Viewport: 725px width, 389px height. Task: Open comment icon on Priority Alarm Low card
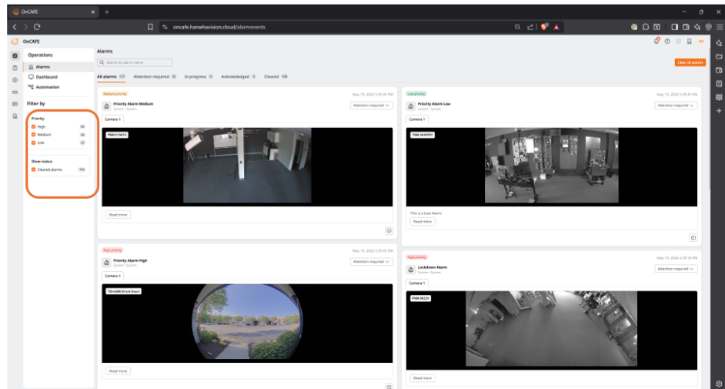click(693, 238)
